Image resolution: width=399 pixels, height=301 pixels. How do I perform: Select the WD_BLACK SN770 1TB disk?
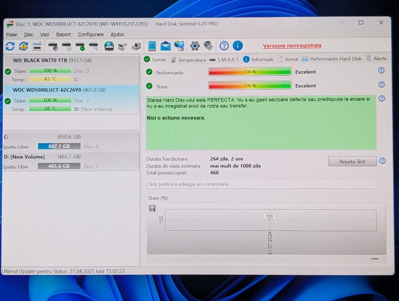point(72,70)
